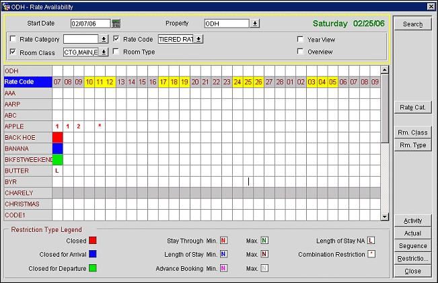Click the Stay Through Min legend icon
438x283 pixels.
coord(223,240)
